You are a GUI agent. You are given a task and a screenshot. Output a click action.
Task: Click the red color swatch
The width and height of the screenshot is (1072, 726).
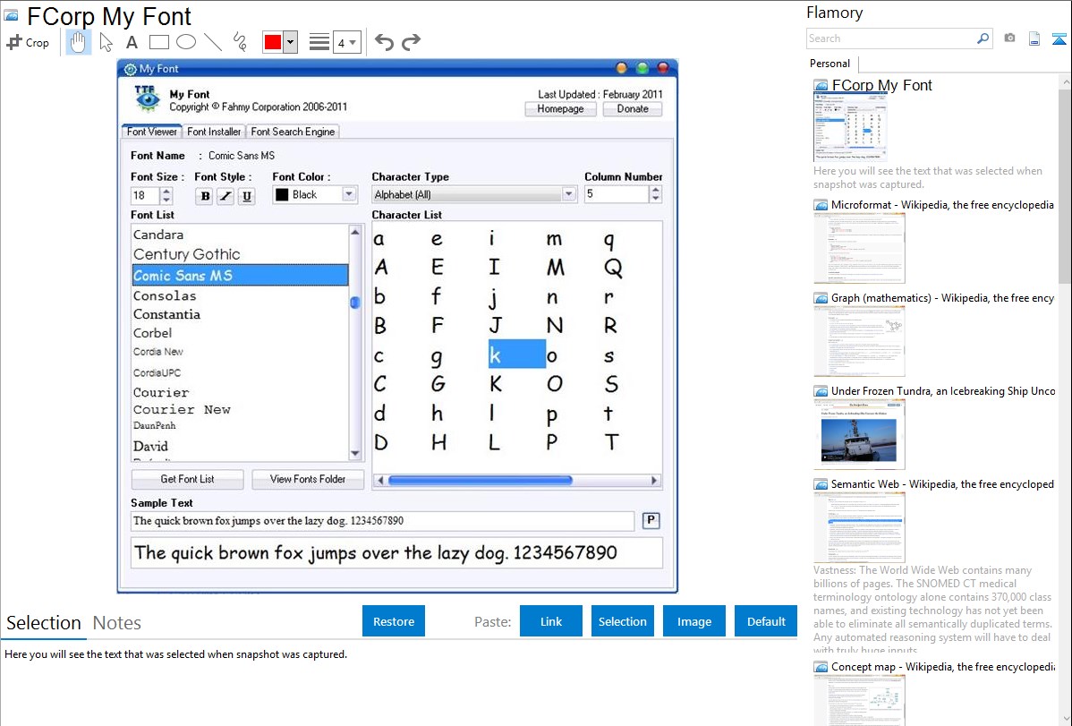[273, 42]
